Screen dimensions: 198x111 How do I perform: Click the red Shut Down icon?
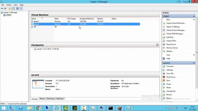164,77
